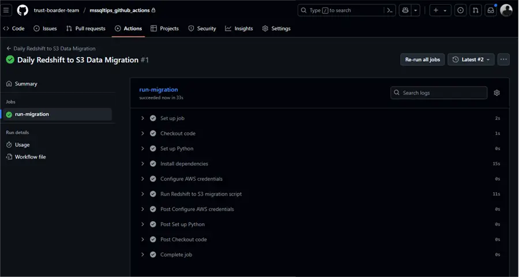Switch to the Code tab
Screen dimensions: 519x277
coord(14,28)
